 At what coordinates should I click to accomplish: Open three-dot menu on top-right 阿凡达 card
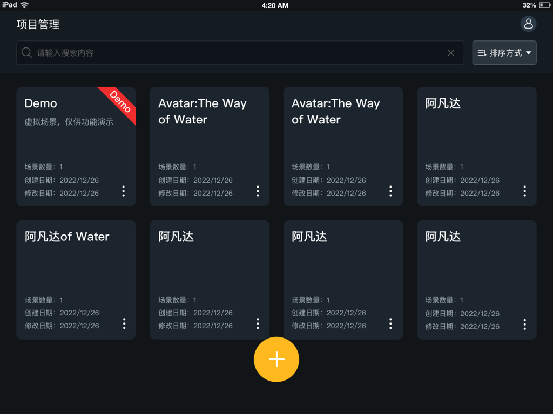click(x=524, y=191)
